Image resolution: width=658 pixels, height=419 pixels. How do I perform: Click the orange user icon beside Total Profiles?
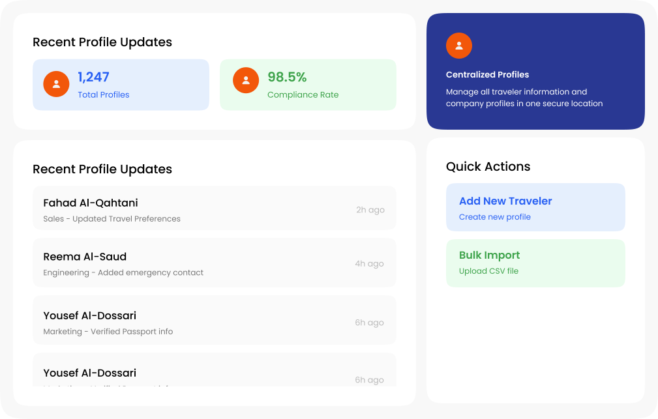click(56, 84)
